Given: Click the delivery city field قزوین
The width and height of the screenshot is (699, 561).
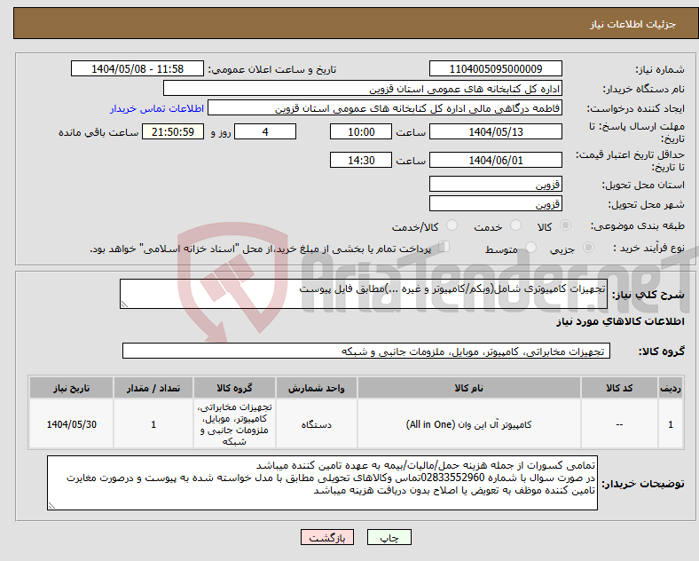Looking at the screenshot, I should point(496,204).
